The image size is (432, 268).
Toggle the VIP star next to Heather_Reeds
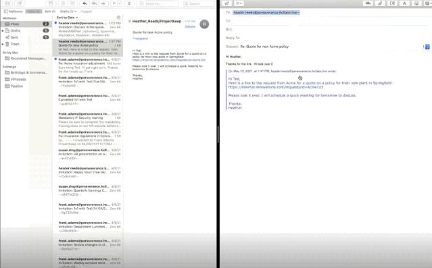tap(130, 21)
